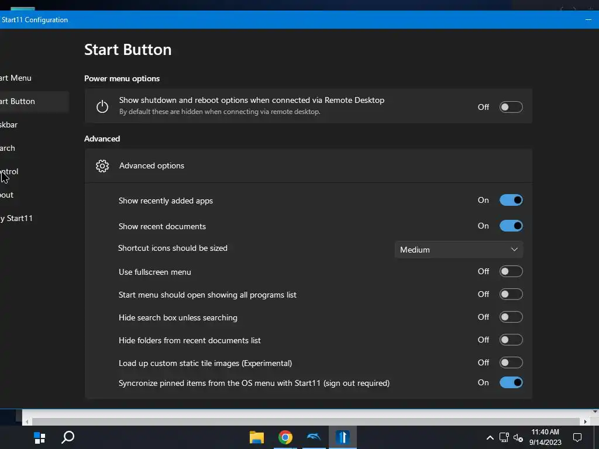Toggle shutdown options via Remote Desktop
Viewport: 599px width, 449px height.
(511, 107)
